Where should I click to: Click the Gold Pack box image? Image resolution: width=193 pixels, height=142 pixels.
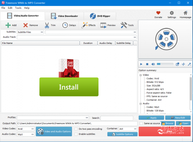click(x=69, y=68)
